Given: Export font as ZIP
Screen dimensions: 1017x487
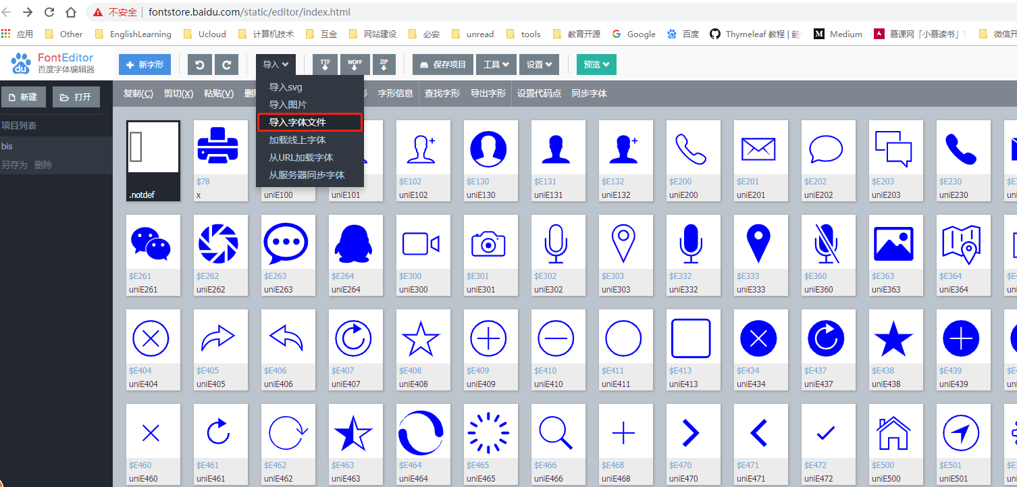Looking at the screenshot, I should click(384, 64).
